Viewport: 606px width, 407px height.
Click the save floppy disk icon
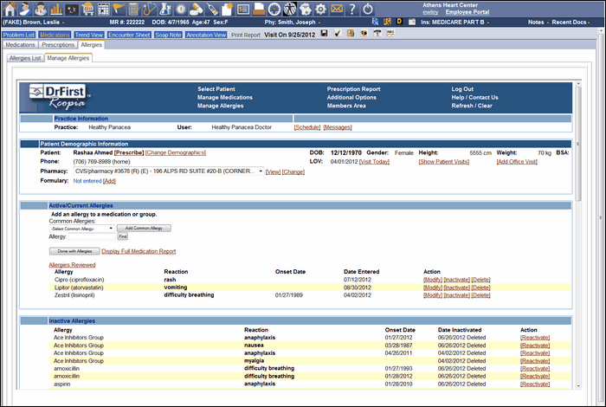(x=324, y=33)
